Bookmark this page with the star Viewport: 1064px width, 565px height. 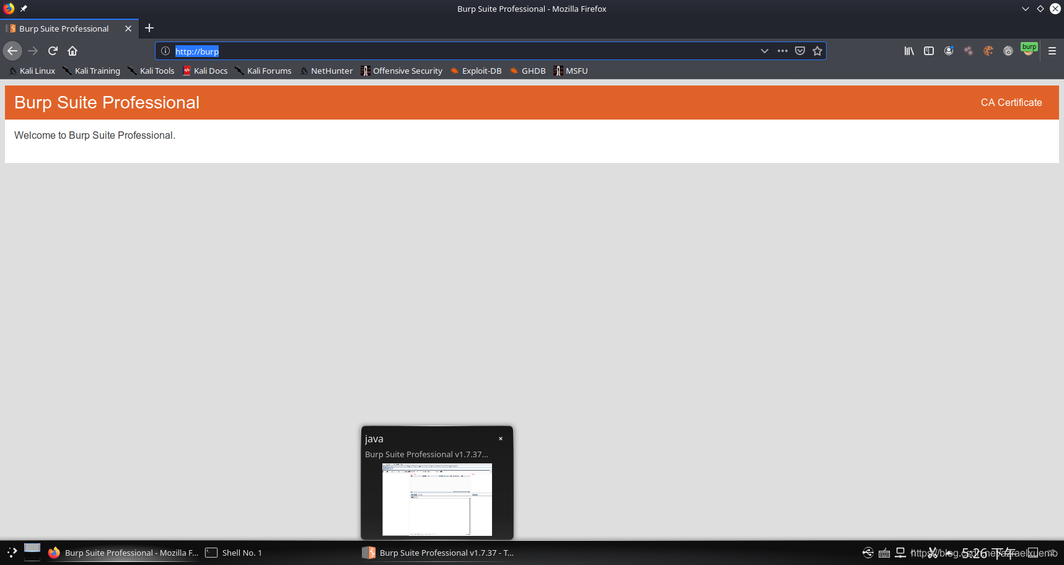817,51
